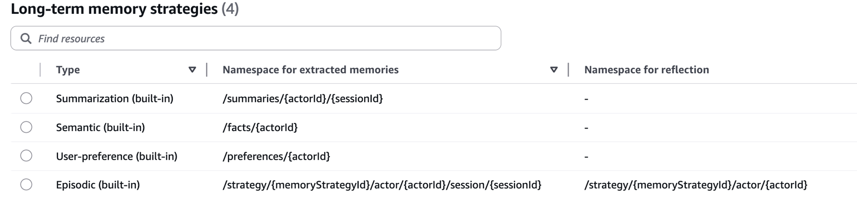Click the Type column sort arrow

point(192,69)
